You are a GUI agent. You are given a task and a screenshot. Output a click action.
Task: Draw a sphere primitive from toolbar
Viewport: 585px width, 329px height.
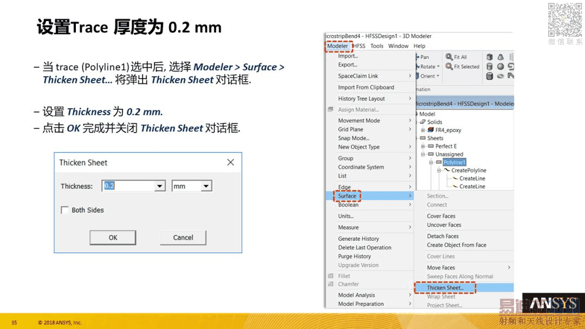500,67
